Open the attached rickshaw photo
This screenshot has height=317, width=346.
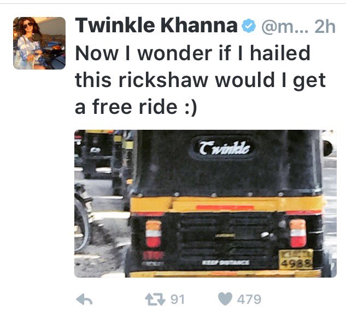pos(206,204)
